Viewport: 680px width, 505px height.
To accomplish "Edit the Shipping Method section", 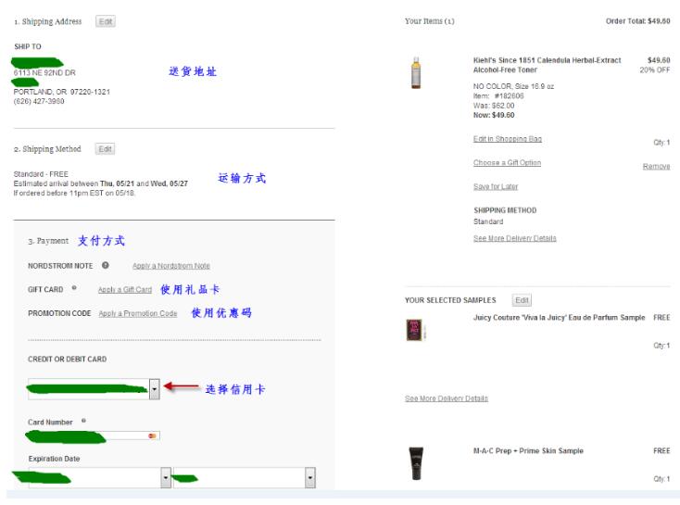I will point(105,149).
